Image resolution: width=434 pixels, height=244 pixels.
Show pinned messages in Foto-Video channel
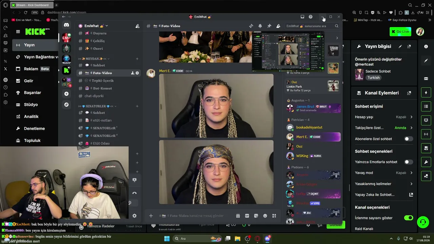click(x=269, y=26)
